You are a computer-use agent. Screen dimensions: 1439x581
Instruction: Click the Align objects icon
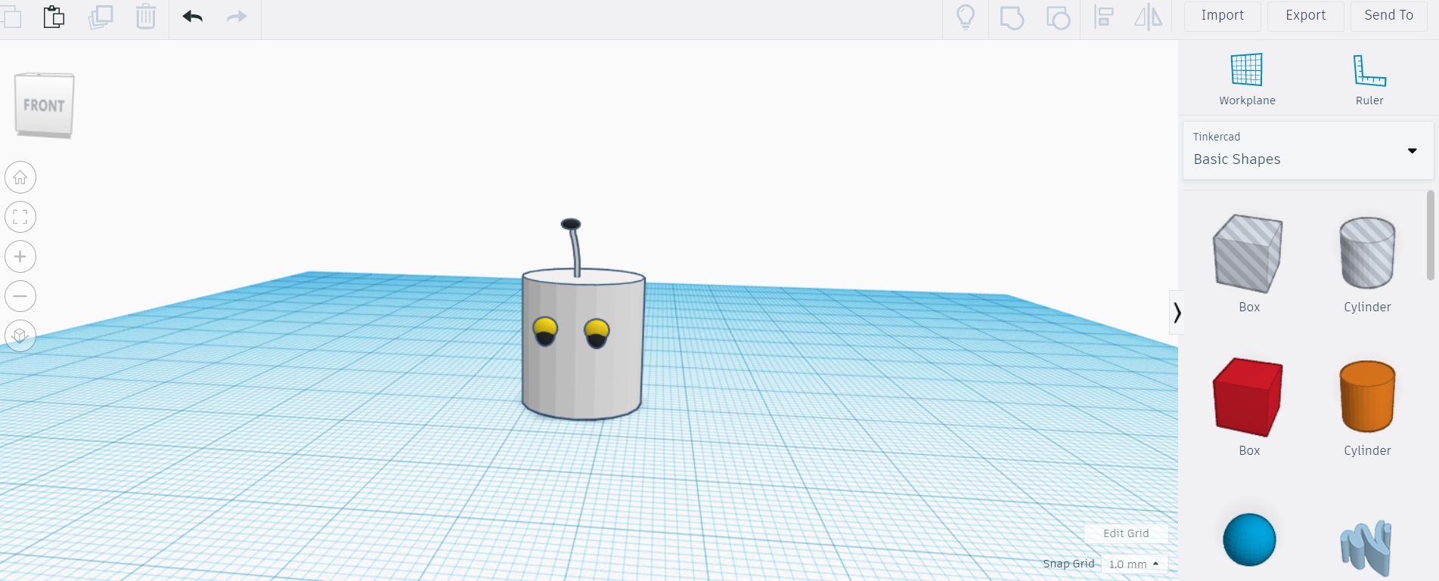click(1104, 17)
